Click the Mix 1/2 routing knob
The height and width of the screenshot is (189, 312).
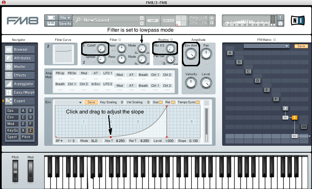pyautogui.click(x=170, y=48)
